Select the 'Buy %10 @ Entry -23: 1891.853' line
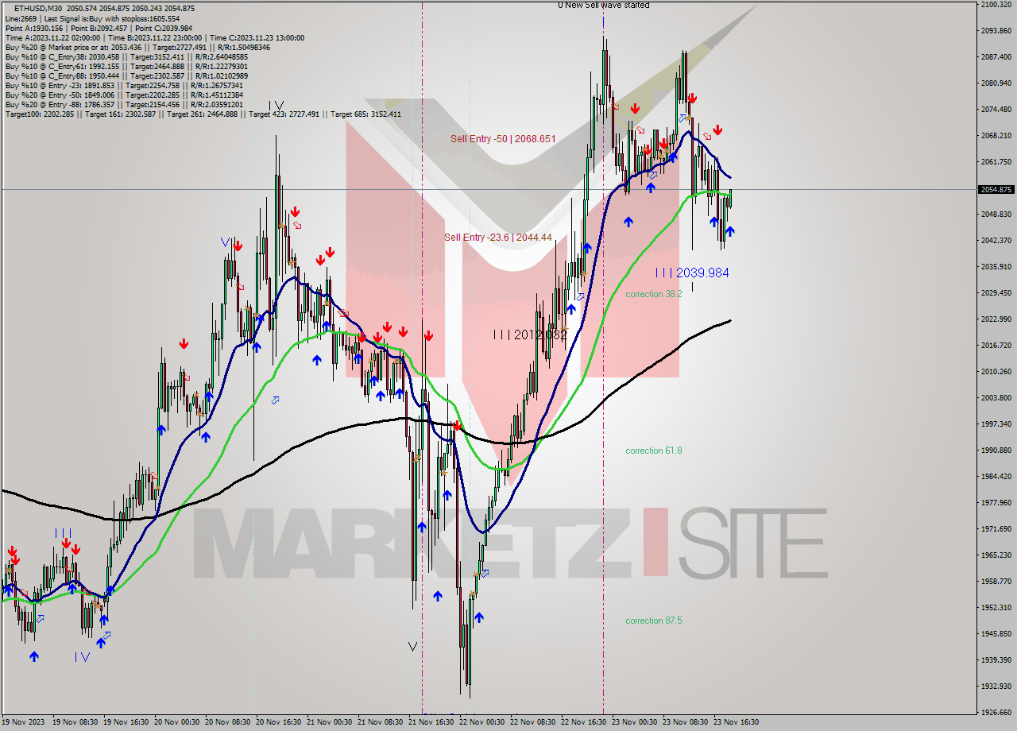This screenshot has height=731, width=1017. coord(124,85)
